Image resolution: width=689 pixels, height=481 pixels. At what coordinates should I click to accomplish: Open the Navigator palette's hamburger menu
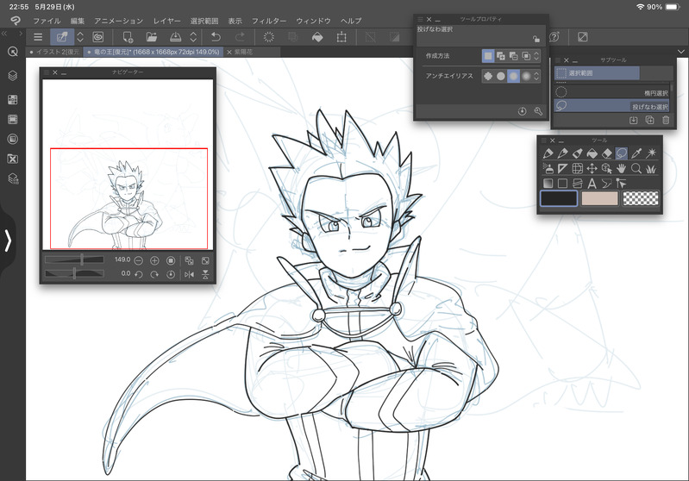pos(47,72)
